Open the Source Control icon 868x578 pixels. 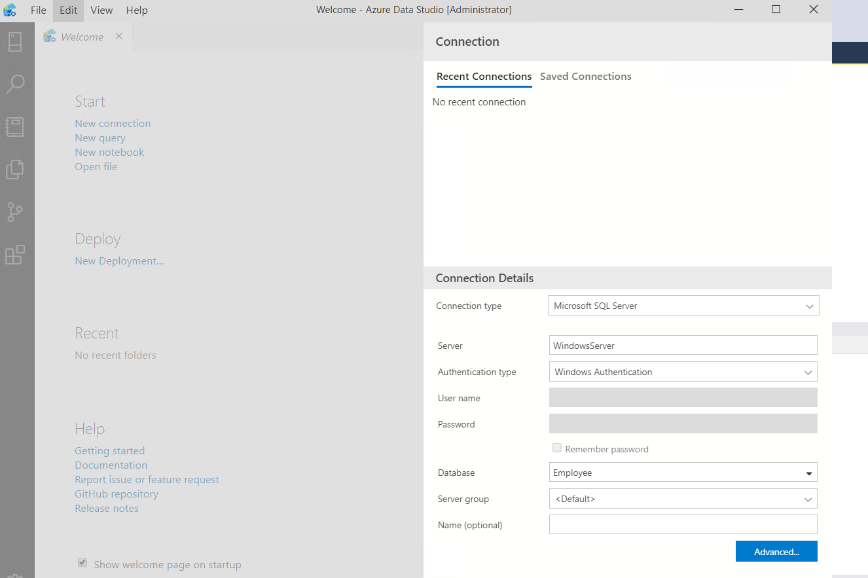click(x=15, y=212)
